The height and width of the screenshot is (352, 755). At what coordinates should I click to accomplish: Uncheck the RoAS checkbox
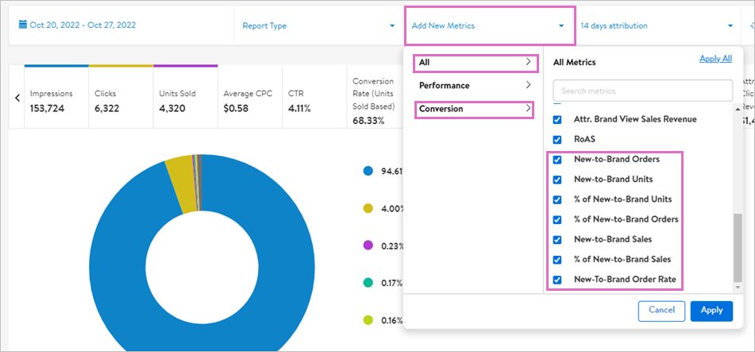(557, 139)
